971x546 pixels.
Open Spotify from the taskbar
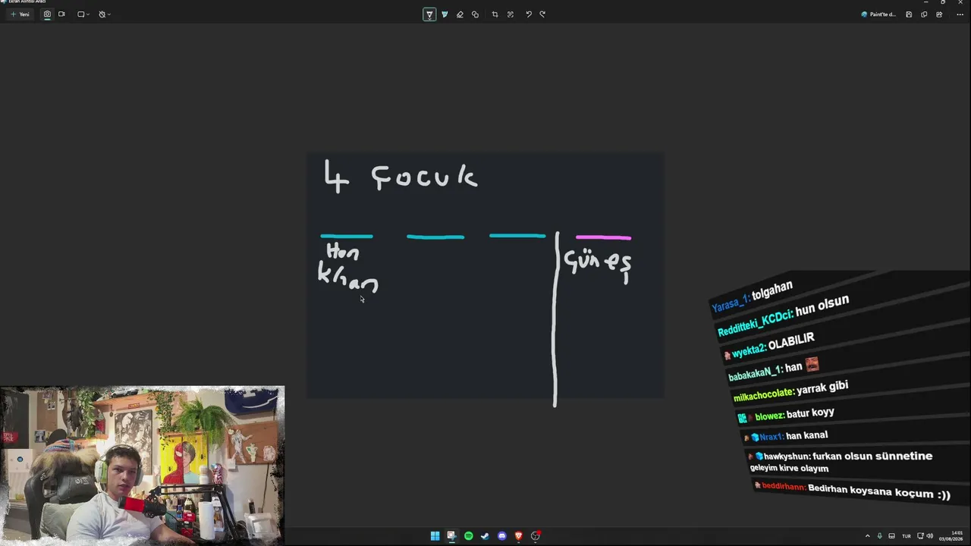coord(468,536)
